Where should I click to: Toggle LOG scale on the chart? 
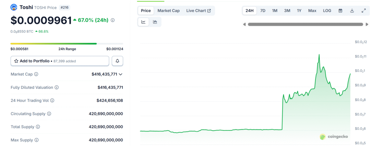click(x=327, y=11)
